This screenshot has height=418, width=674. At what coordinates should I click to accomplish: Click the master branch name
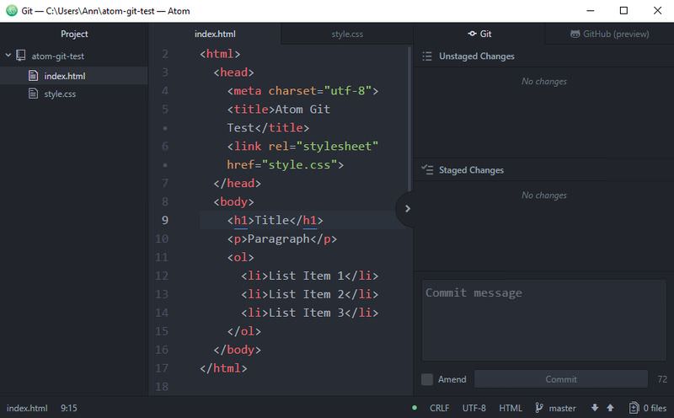[x=562, y=408]
